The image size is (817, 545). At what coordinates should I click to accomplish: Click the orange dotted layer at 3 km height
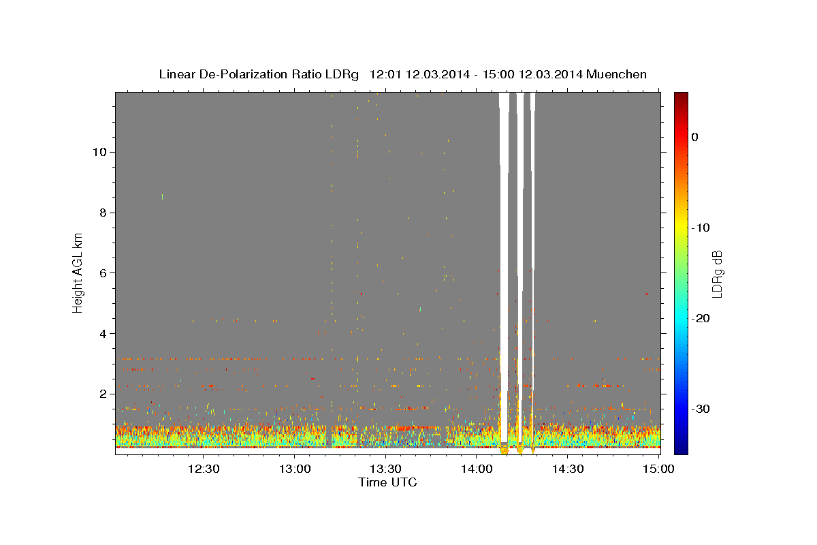pyautogui.click(x=388, y=358)
